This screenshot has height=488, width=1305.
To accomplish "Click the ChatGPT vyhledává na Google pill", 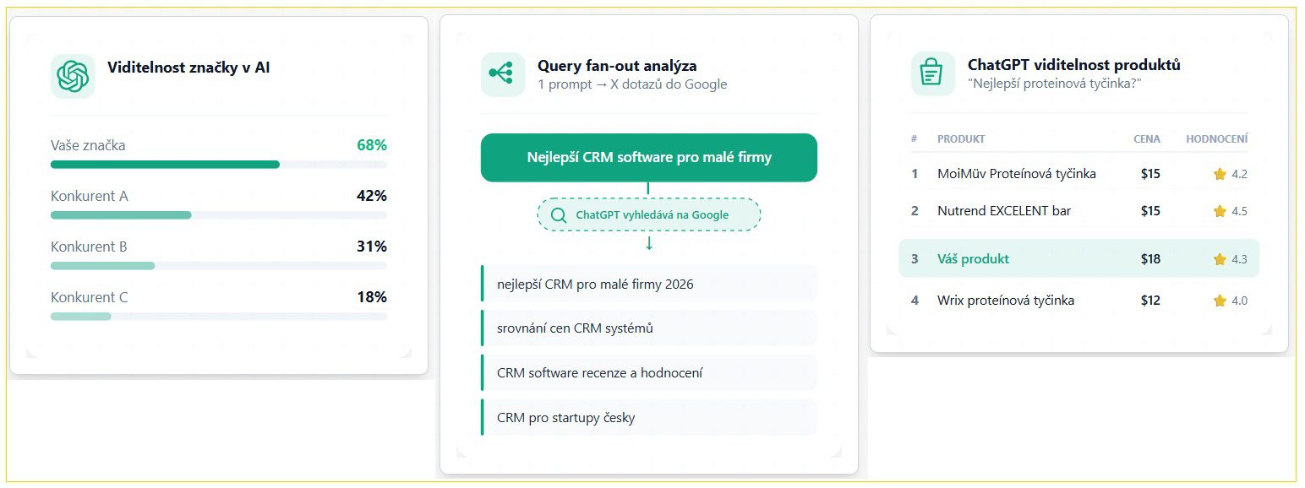I will point(649,214).
